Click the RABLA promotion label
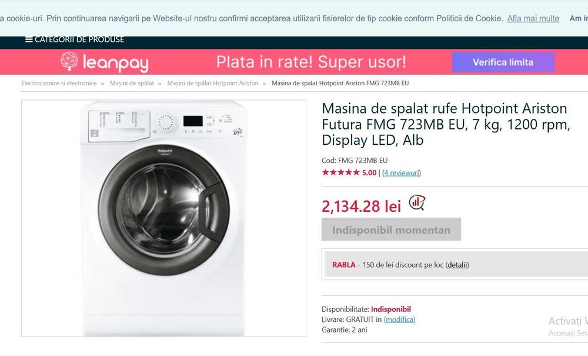Image resolution: width=588 pixels, height=356 pixels. (x=344, y=265)
